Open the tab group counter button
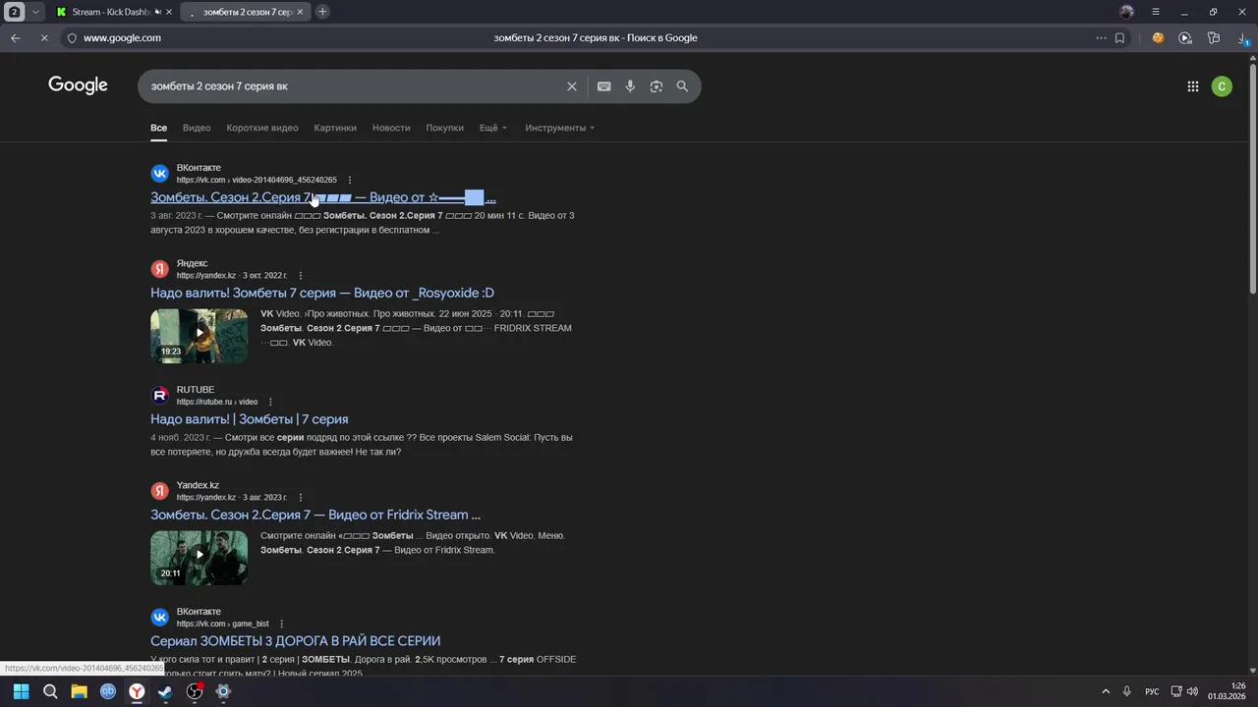Screen dimensions: 1258x707 coord(15,12)
